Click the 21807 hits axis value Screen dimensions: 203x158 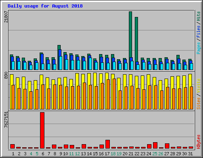[6, 17]
